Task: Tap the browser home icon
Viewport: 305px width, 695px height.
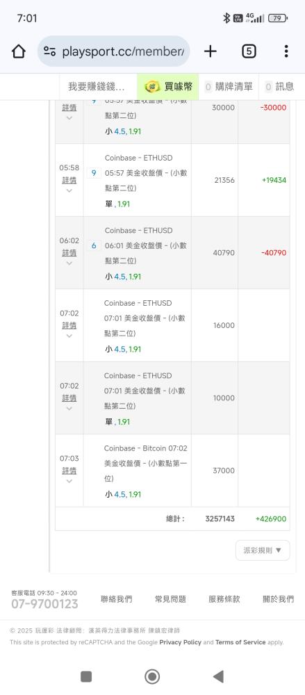Action: [19, 51]
